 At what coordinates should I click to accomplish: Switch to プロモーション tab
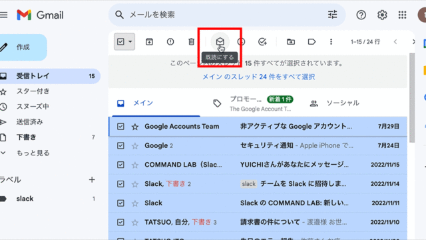pyautogui.click(x=254, y=103)
